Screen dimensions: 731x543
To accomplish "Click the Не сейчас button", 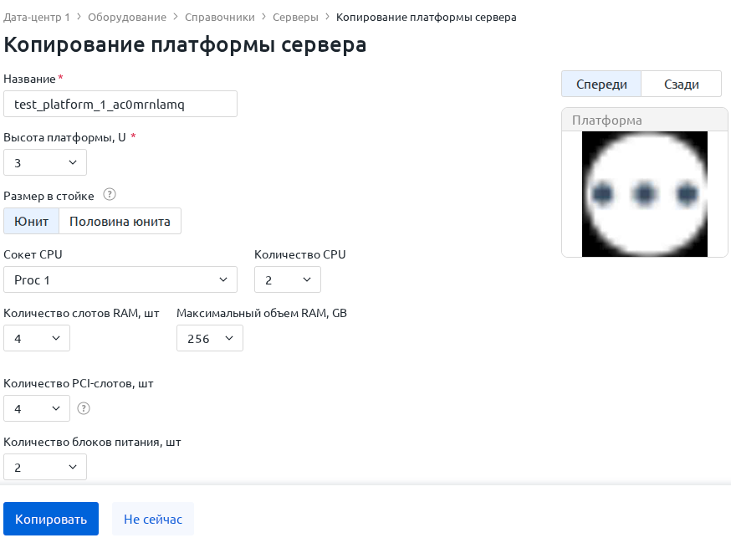I will tap(153, 519).
